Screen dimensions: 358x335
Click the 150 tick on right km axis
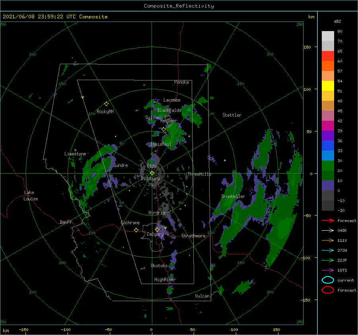click(307, 47)
